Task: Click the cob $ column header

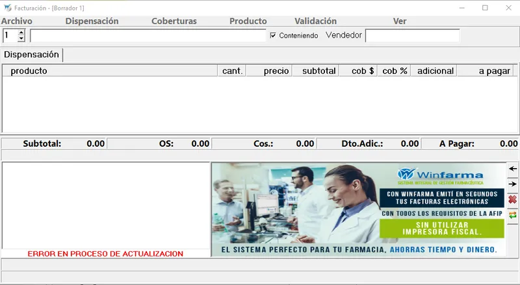Action: coord(358,71)
